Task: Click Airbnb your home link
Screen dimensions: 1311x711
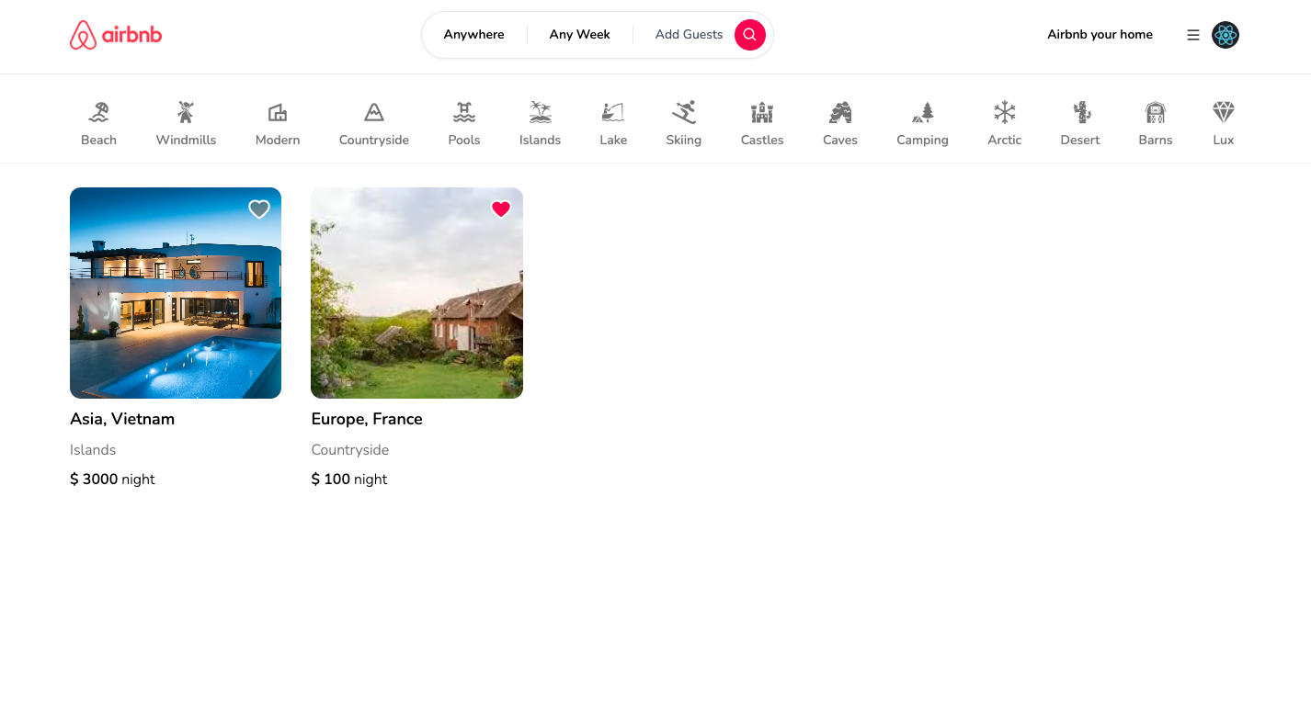Action: tap(1100, 35)
